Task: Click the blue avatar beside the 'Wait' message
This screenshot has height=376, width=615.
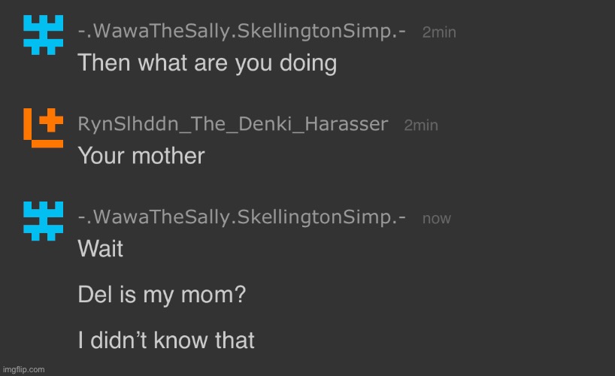Action: [43, 221]
